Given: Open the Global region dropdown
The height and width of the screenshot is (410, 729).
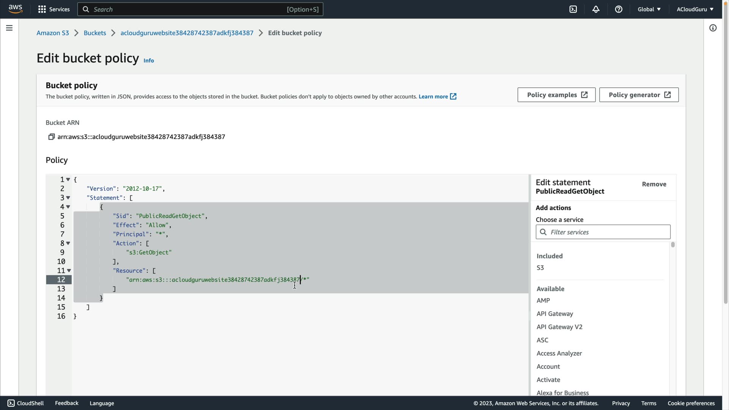Looking at the screenshot, I should [649, 9].
